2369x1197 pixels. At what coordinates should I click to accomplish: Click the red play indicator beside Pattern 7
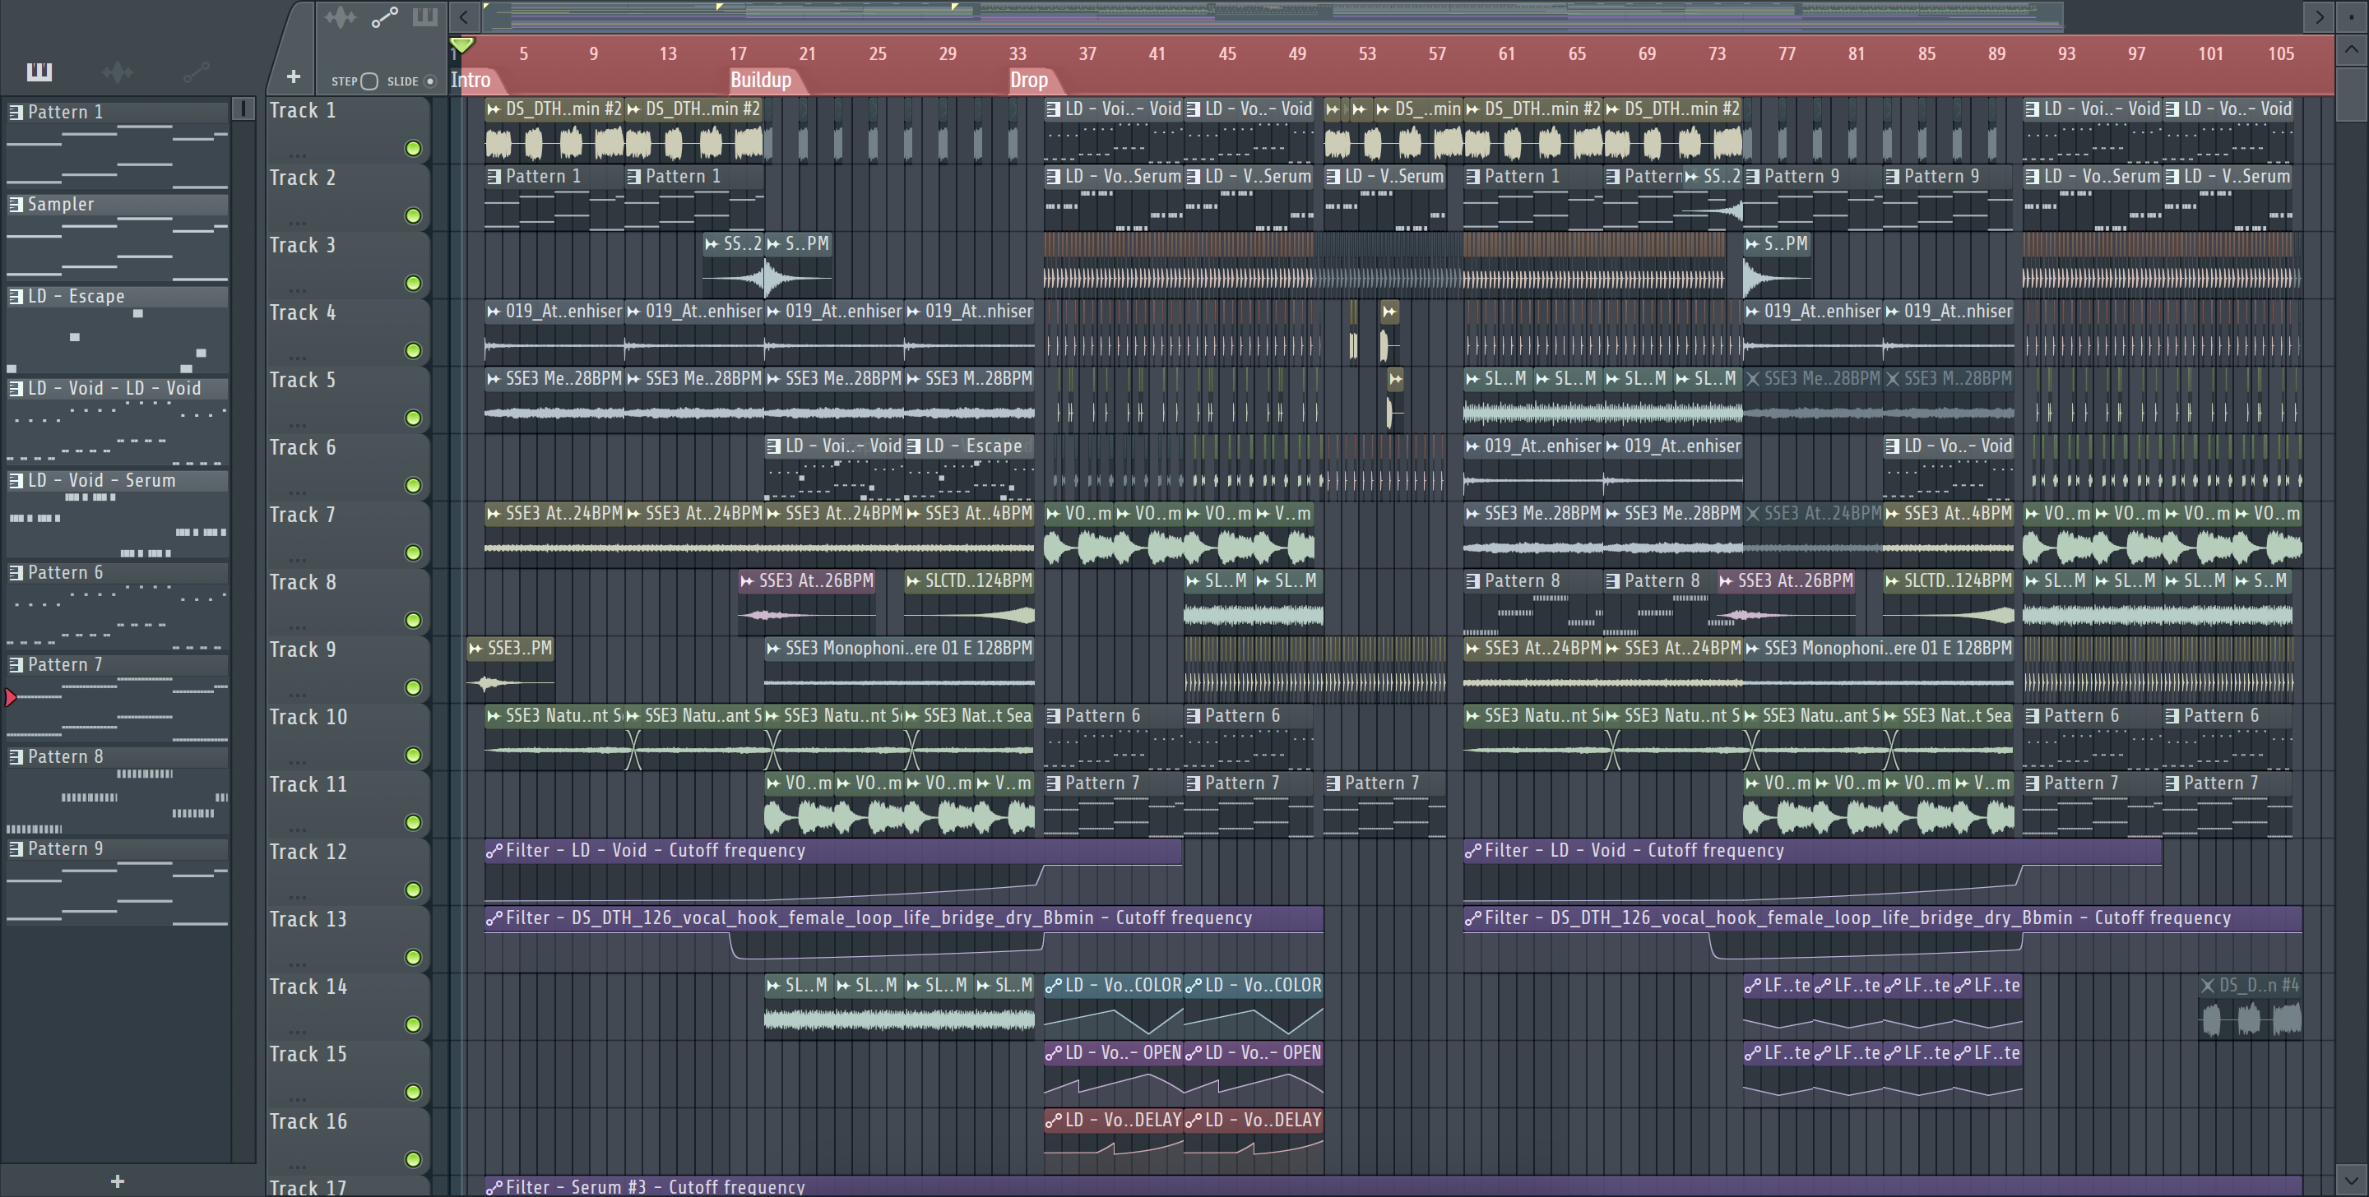click(x=10, y=698)
